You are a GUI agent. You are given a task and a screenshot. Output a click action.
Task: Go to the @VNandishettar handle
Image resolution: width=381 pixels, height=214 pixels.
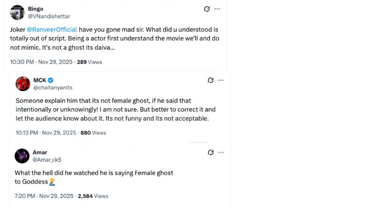point(52,16)
